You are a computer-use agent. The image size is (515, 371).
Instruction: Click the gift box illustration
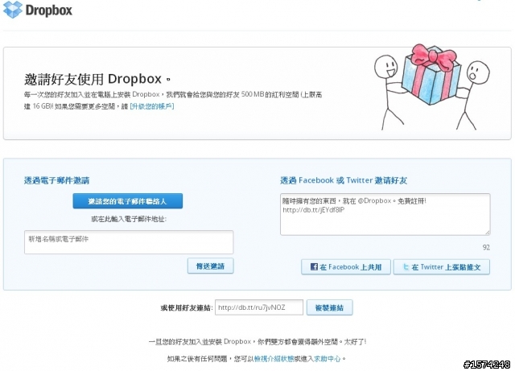pos(431,76)
